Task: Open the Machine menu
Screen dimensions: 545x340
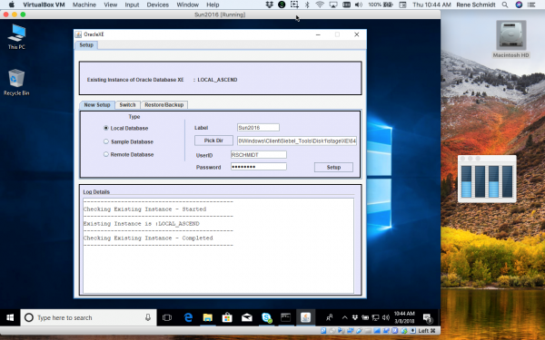Action: tap(84, 5)
